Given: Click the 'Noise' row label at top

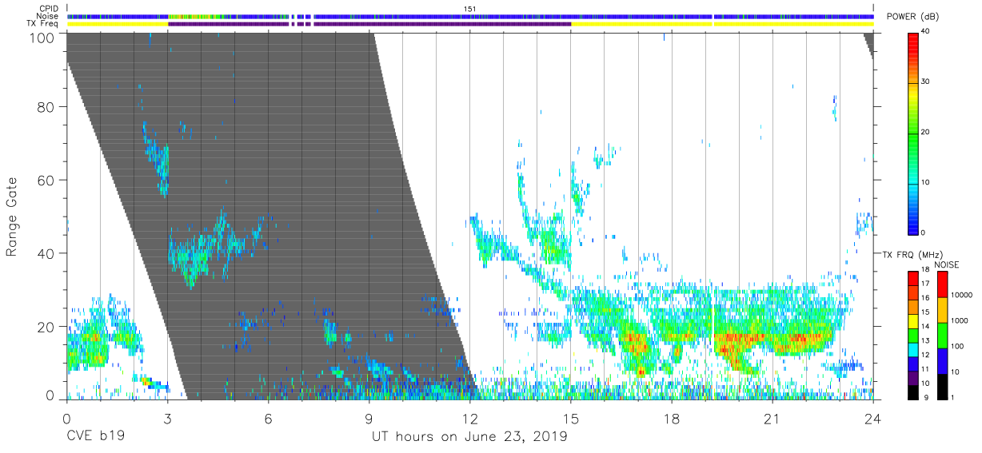Looking at the screenshot, I should (x=47, y=16).
